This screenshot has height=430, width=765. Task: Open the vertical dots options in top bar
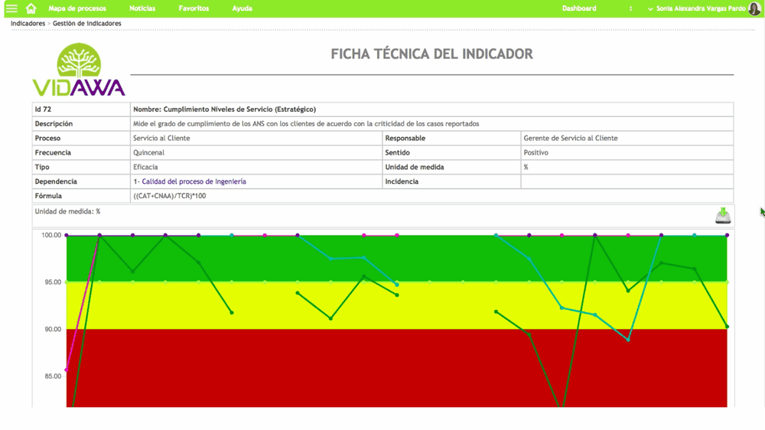pyautogui.click(x=630, y=8)
